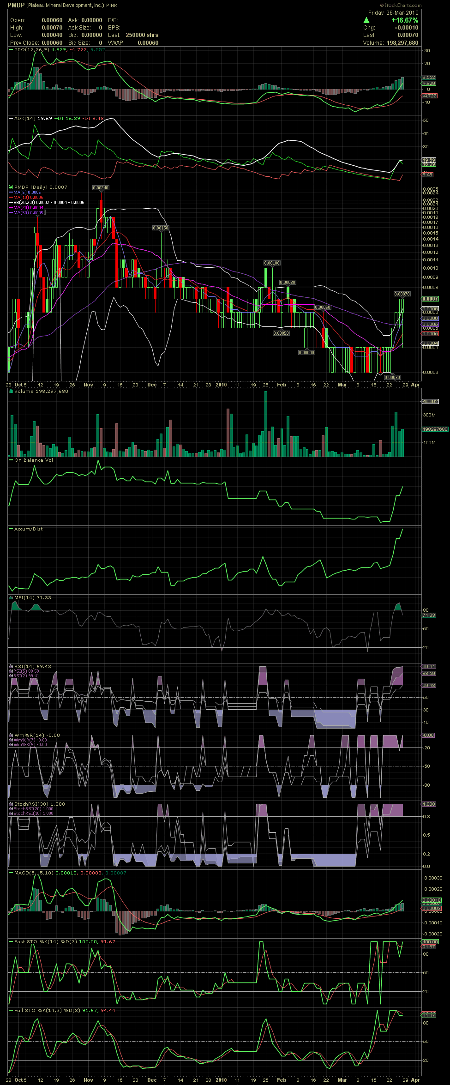This screenshot has width=450, height=1085.
Task: Click the MFI(14) legend area icon
Action: pyautogui.click(x=11, y=597)
